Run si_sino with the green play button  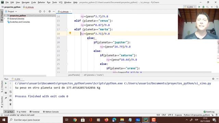pyautogui.click(x=199, y=7)
